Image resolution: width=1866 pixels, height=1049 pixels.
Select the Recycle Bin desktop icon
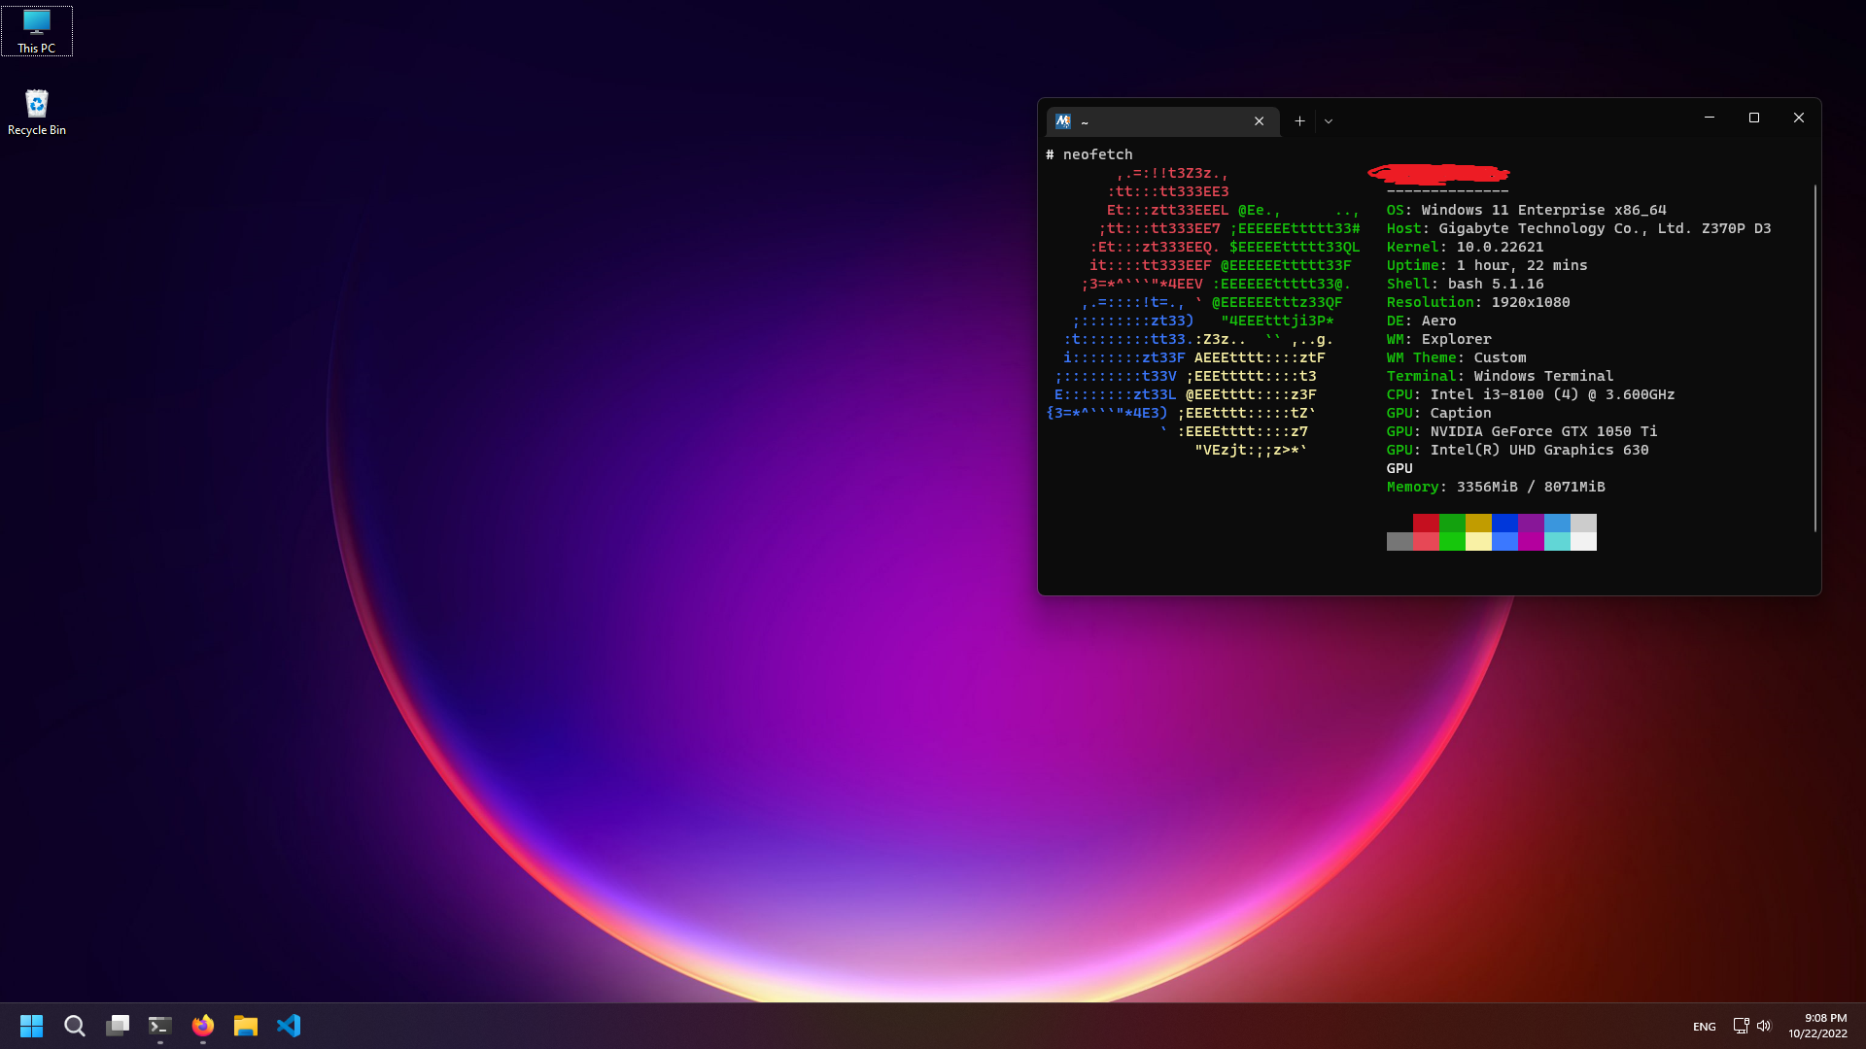(x=37, y=112)
